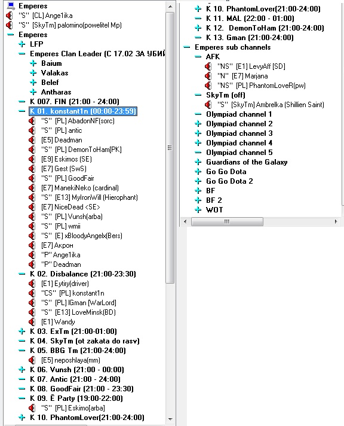
Task: Collapse K 01. konstant1n channel
Action: 22,111
